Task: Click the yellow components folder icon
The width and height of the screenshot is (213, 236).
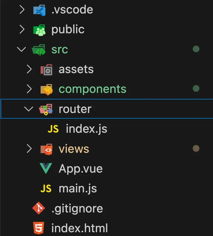Action: click(46, 89)
